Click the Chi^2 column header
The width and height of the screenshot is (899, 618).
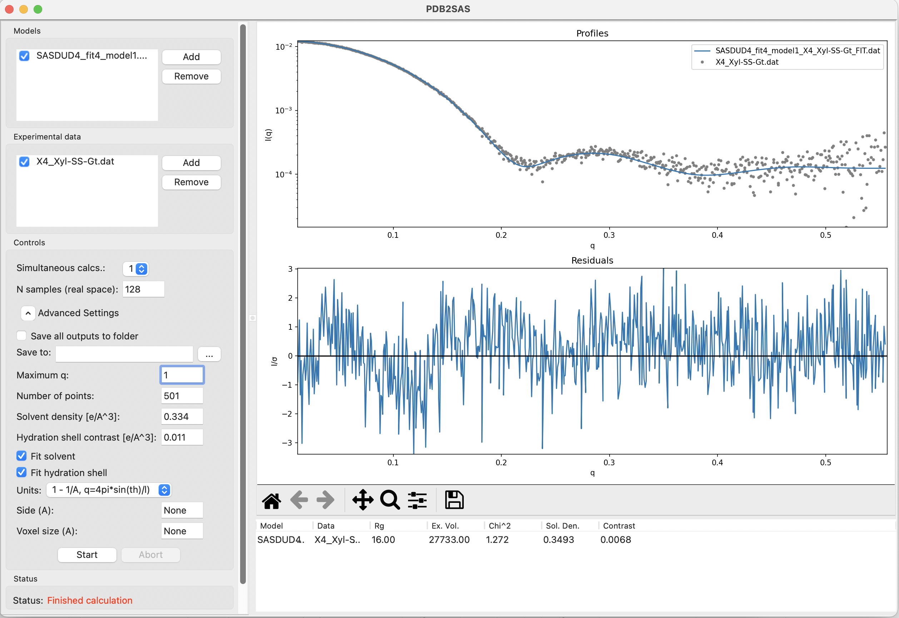tap(500, 526)
